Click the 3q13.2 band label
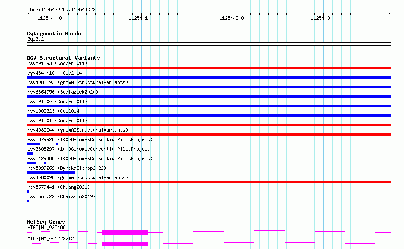Image resolution: width=404 pixels, height=249 pixels. 35,39
